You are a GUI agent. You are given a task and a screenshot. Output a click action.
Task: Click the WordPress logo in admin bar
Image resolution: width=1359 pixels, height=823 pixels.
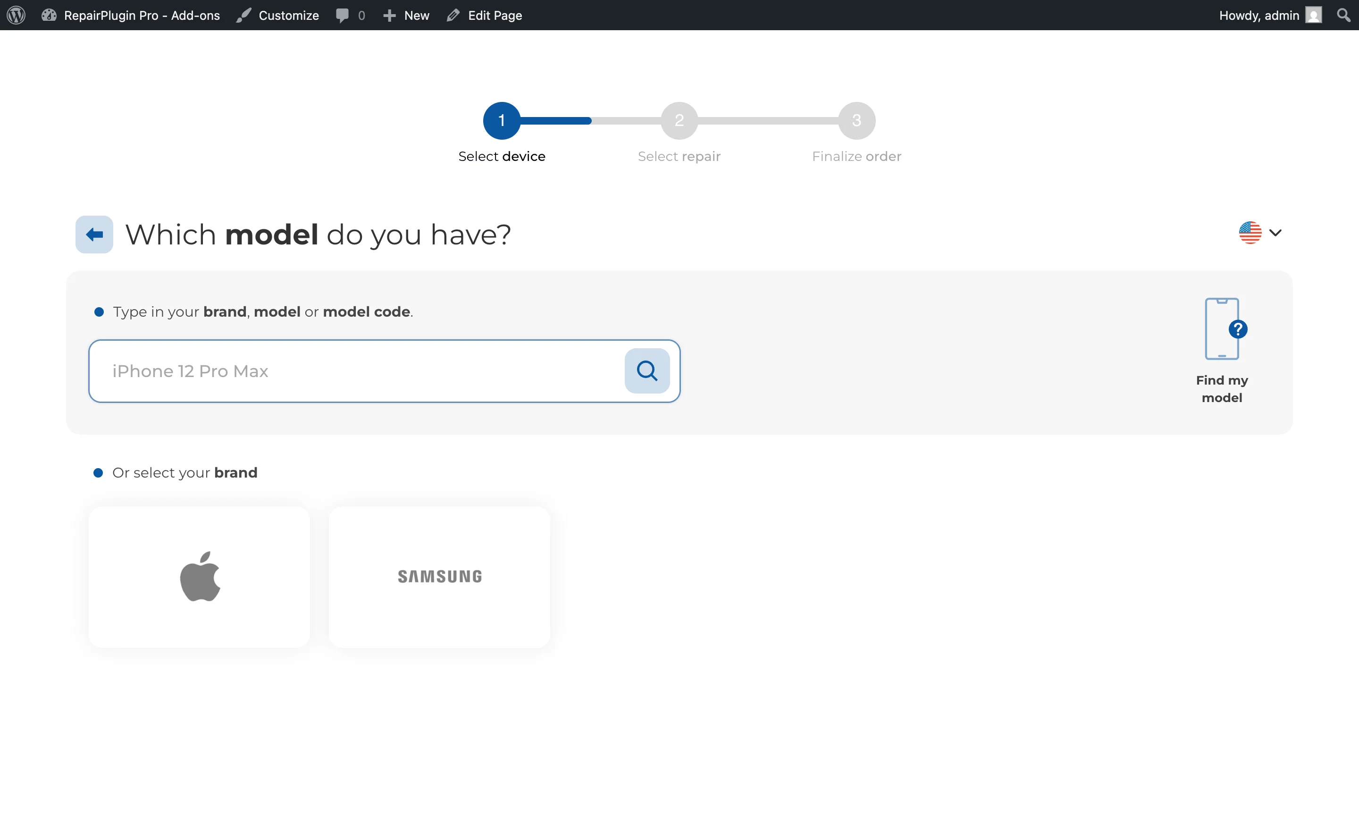(x=15, y=15)
